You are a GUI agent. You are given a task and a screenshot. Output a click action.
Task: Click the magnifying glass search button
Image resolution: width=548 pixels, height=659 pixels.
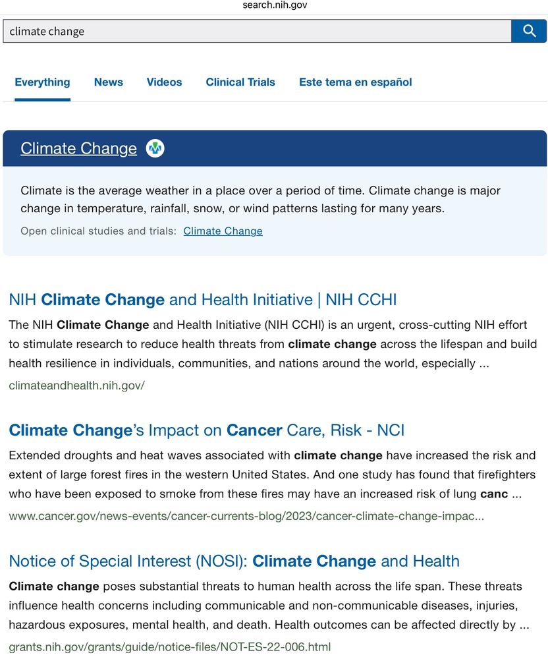[x=529, y=31]
